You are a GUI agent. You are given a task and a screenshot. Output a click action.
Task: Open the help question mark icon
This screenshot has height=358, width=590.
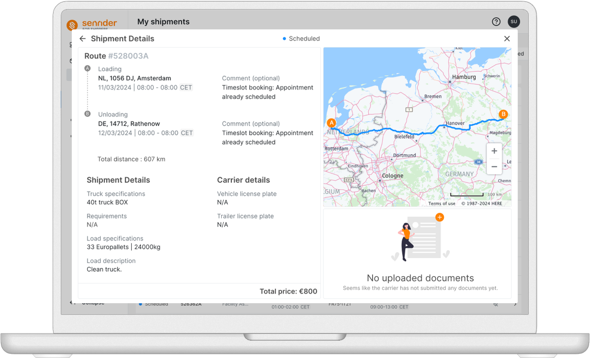(x=496, y=21)
